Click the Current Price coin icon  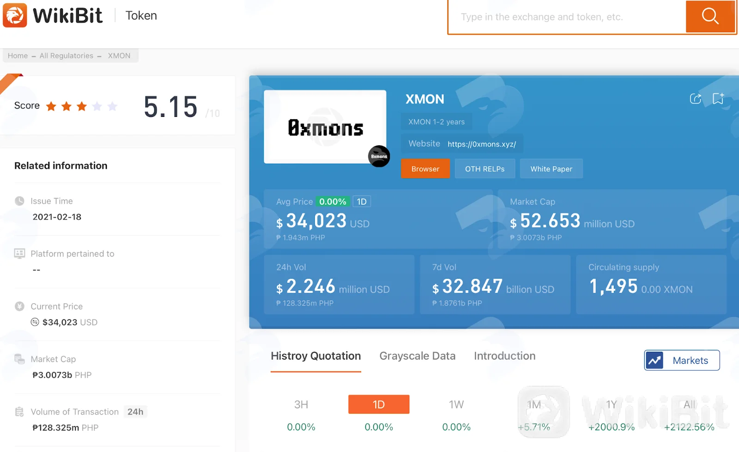pos(19,306)
